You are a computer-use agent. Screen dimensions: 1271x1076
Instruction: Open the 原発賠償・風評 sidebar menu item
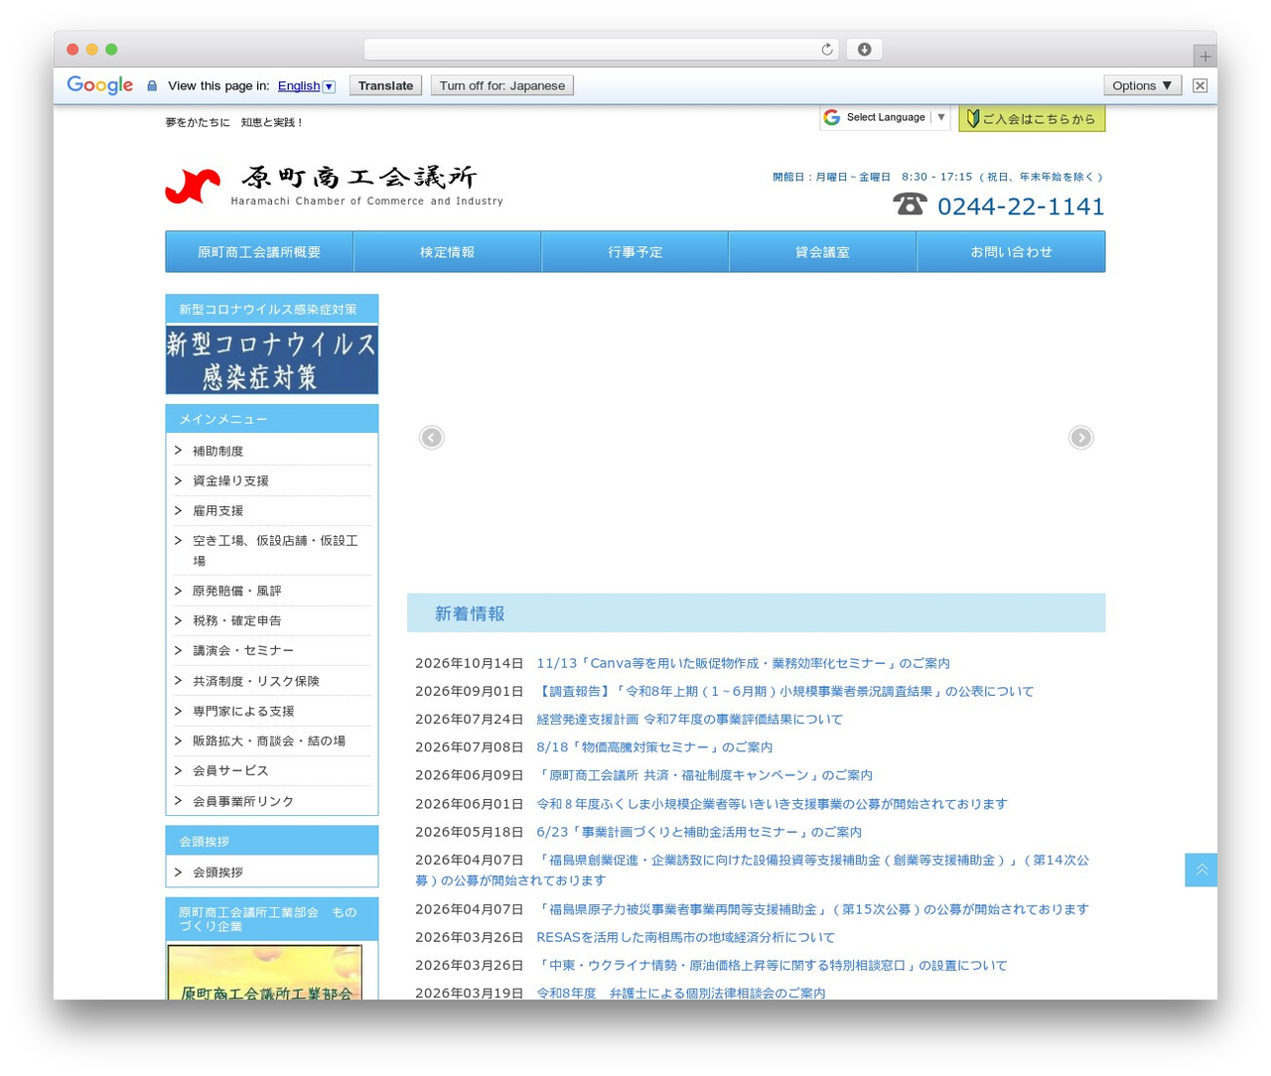(x=236, y=591)
